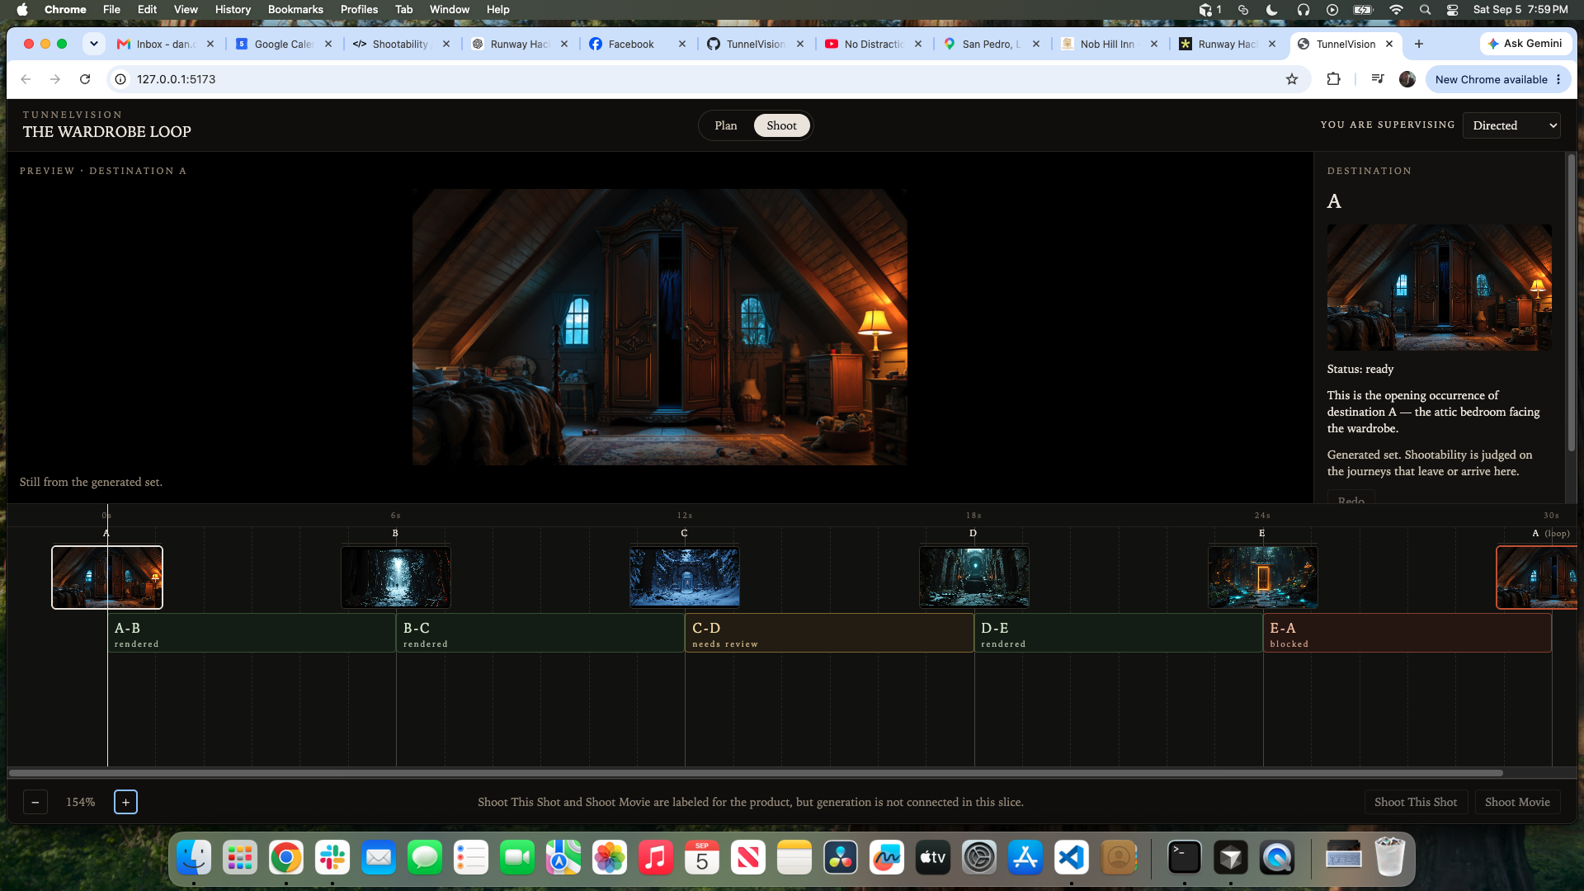This screenshot has width=1584, height=891.
Task: Select the D-E rendered journey clip
Action: pyautogui.click(x=1119, y=634)
